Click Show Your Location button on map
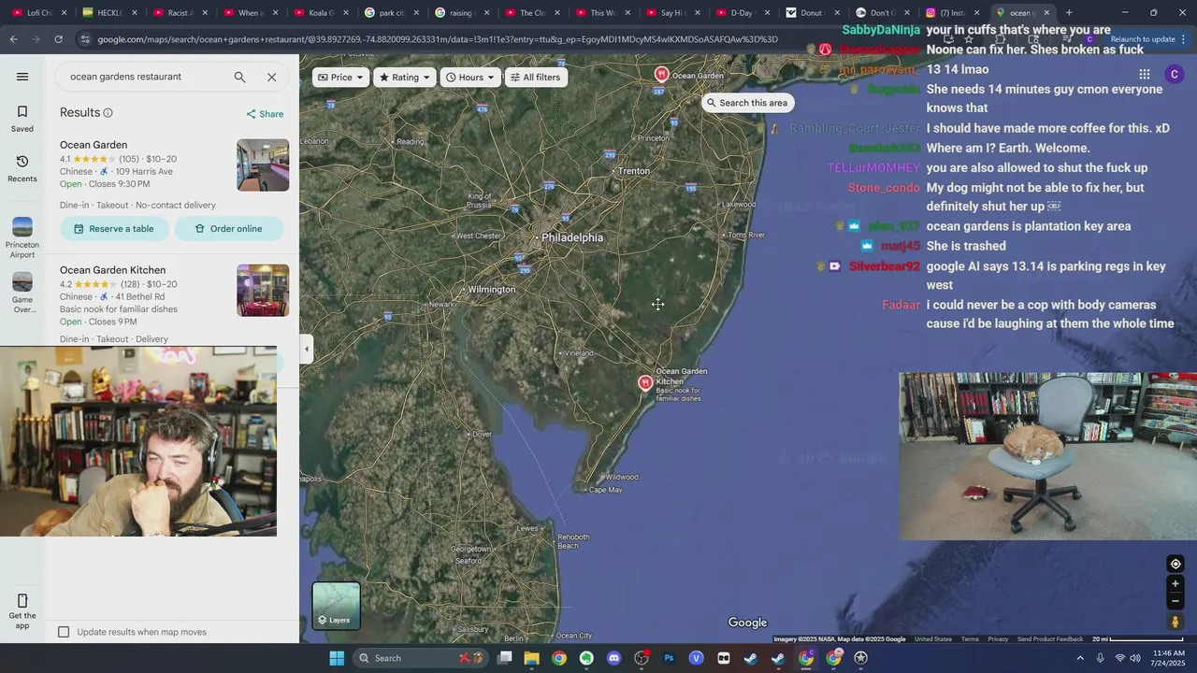Screen dimensions: 1197x673 click(1175, 564)
